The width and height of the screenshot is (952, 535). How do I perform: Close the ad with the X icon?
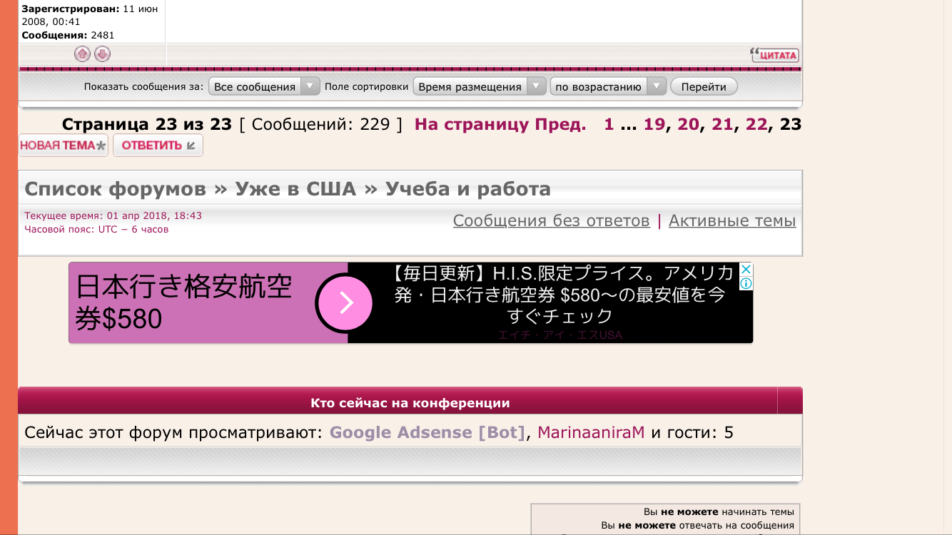tap(745, 270)
